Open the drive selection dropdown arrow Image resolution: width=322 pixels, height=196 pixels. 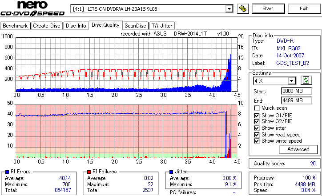(229, 9)
